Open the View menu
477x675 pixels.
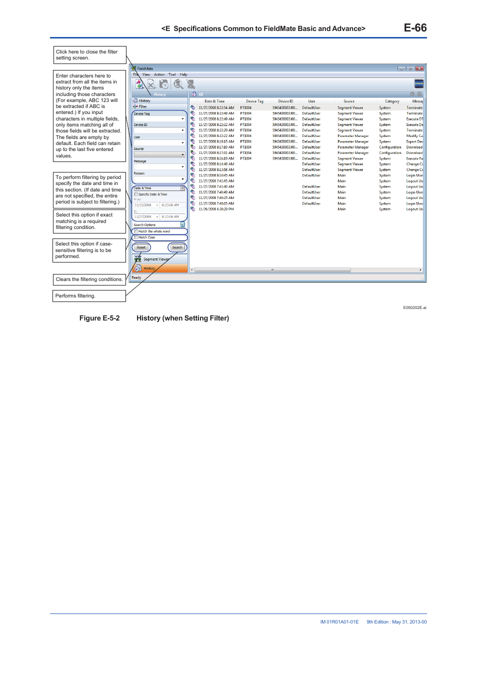[146, 74]
